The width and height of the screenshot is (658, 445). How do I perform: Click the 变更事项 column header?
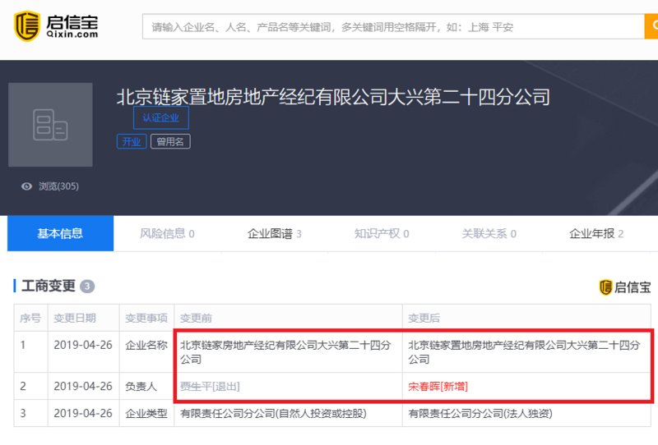click(x=146, y=318)
